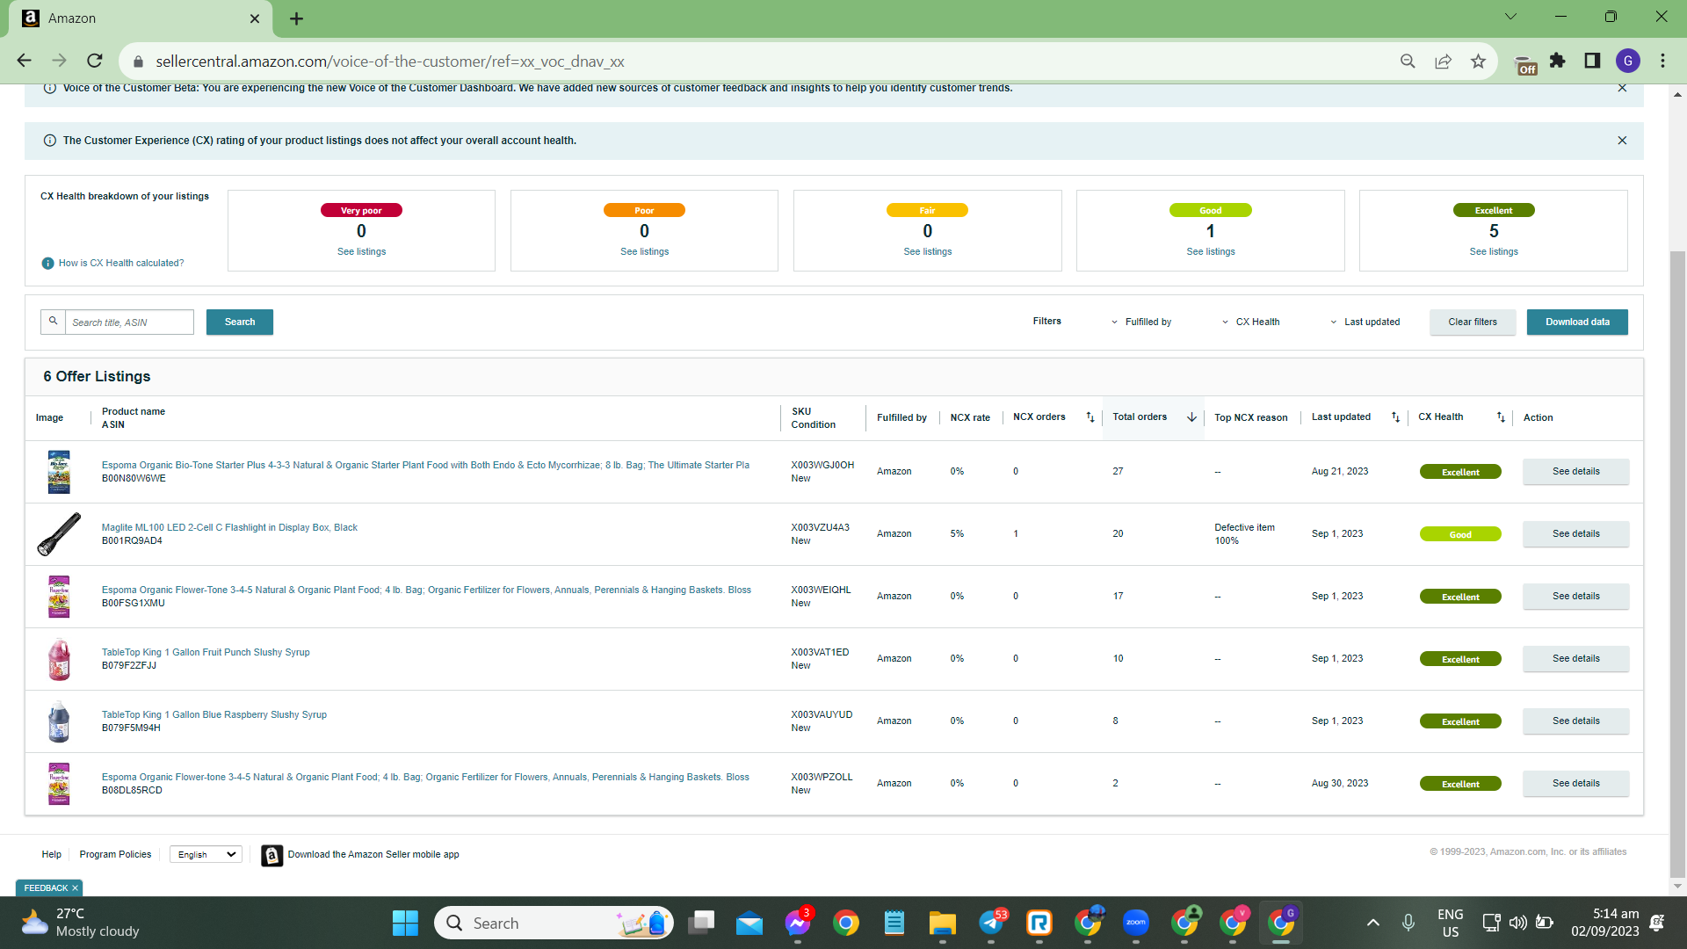
Task: Open Zoom from the taskbar
Action: pyautogui.click(x=1136, y=923)
